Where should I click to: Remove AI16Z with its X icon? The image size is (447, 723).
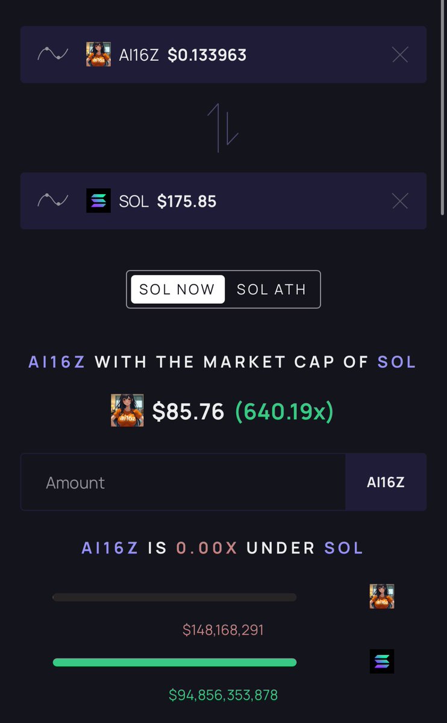(400, 55)
